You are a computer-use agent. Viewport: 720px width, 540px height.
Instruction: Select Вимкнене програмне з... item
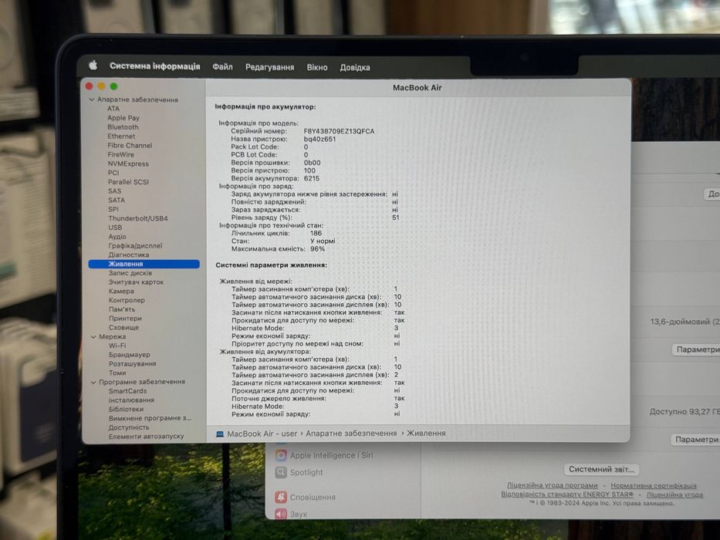(150, 418)
